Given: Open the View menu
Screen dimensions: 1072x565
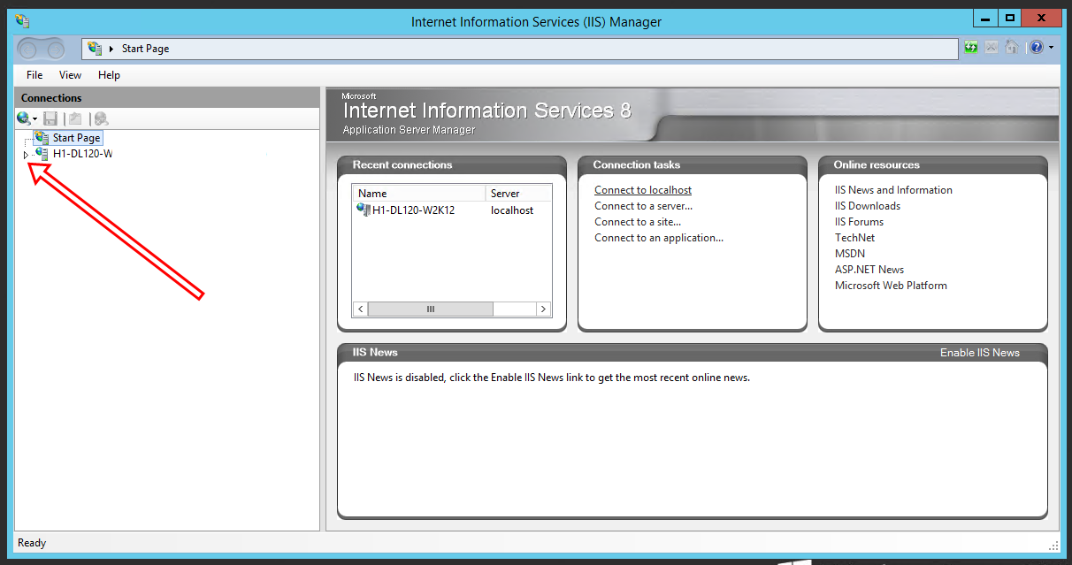Looking at the screenshot, I should coord(70,75).
